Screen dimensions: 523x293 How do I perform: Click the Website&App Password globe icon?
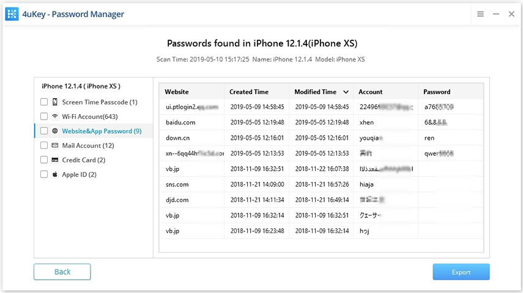tap(54, 131)
